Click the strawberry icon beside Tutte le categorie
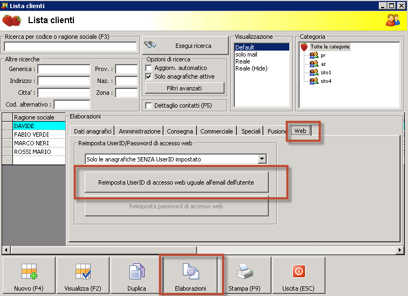This screenshot has height=296, width=408. tap(304, 47)
